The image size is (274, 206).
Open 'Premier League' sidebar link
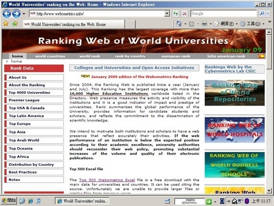[x=34, y=100]
